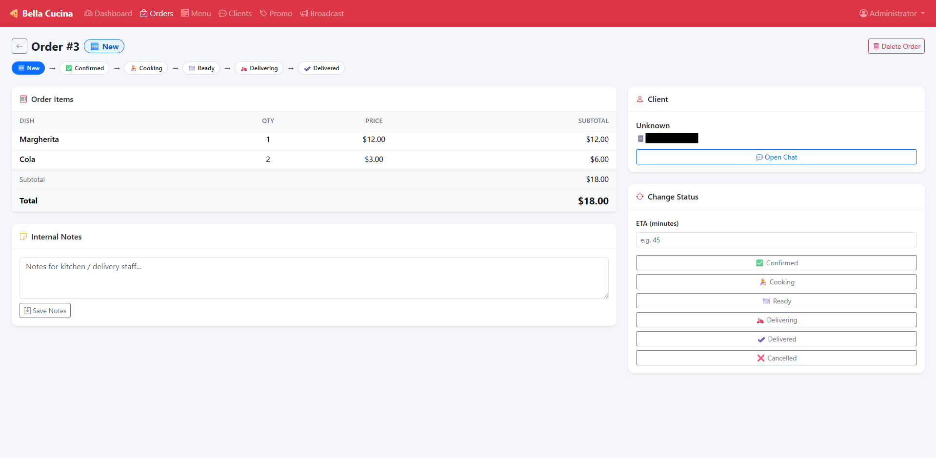Mark the order as Delivered via button
Viewport: 936px width, 458px height.
(776, 339)
